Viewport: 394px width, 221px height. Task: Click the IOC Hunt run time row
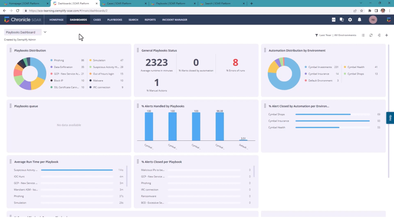point(68,176)
